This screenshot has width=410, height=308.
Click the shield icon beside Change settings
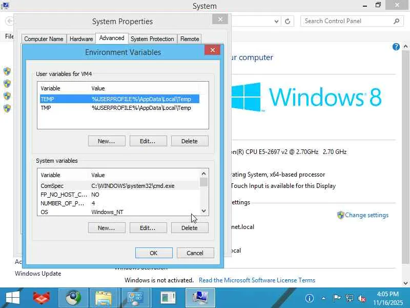340,215
